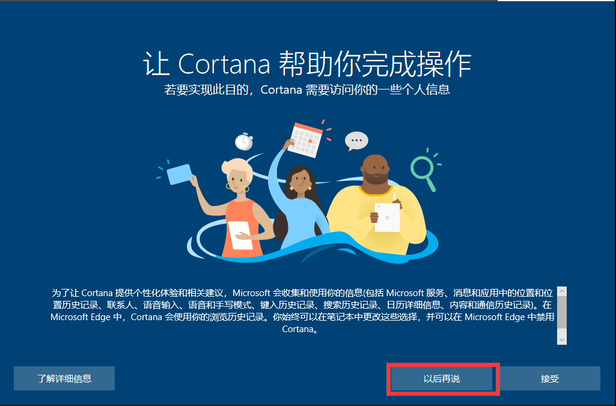The height and width of the screenshot is (406, 616).
Task: Open 了解详细信息 (Learn more) button
Action: coord(64,378)
